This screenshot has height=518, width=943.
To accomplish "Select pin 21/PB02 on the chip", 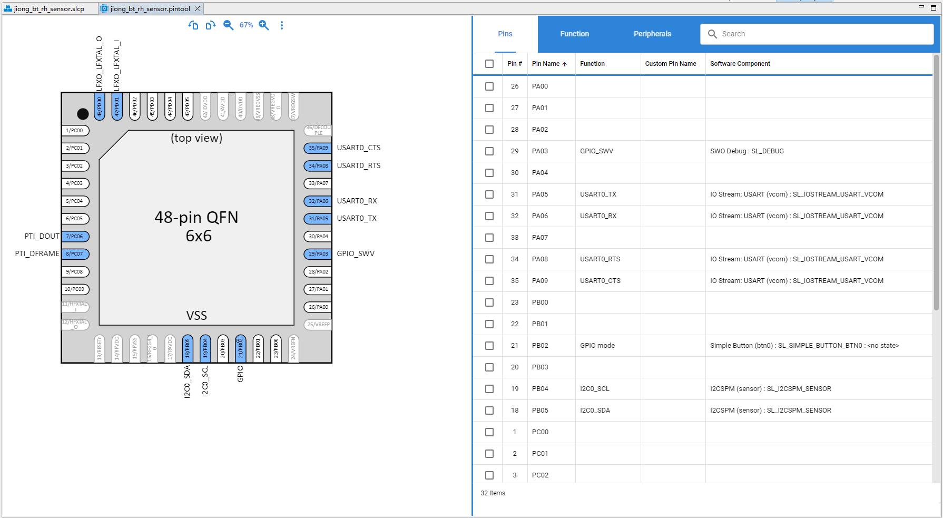I will point(240,348).
